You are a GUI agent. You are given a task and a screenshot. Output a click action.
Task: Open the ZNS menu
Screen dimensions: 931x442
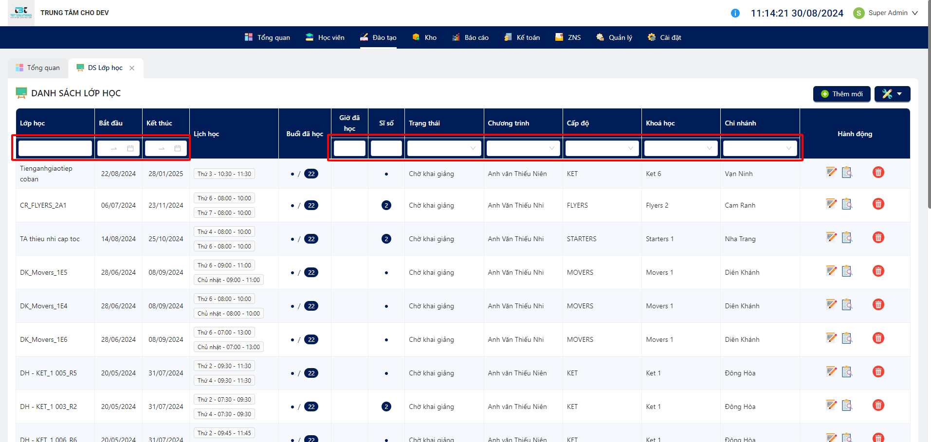click(x=568, y=37)
